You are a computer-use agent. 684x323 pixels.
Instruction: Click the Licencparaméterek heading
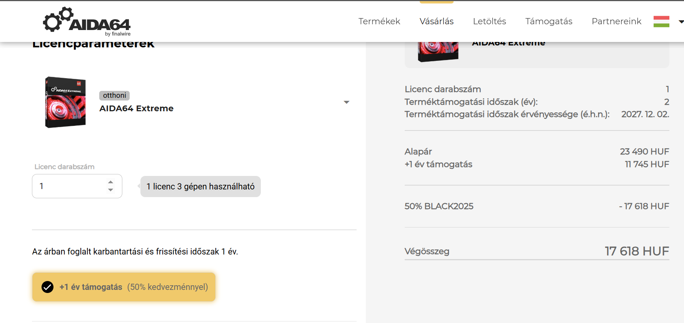(x=93, y=45)
